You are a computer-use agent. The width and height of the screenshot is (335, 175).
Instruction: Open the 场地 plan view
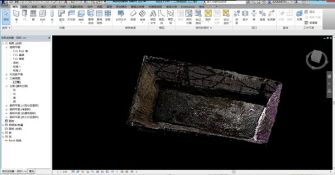16,63
